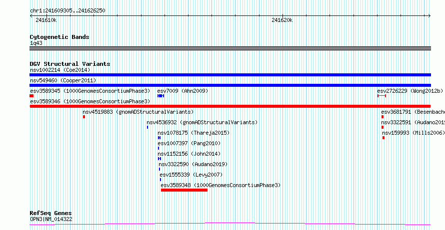Open the nsv549460 (Cooper2011) label
Image resolution: width=445 pixels, height=230 pixels.
pyautogui.click(x=63, y=80)
